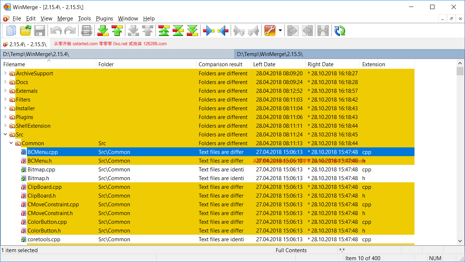465x262 pixels.
Task: Sort by the Folder column header
Action: click(146, 64)
